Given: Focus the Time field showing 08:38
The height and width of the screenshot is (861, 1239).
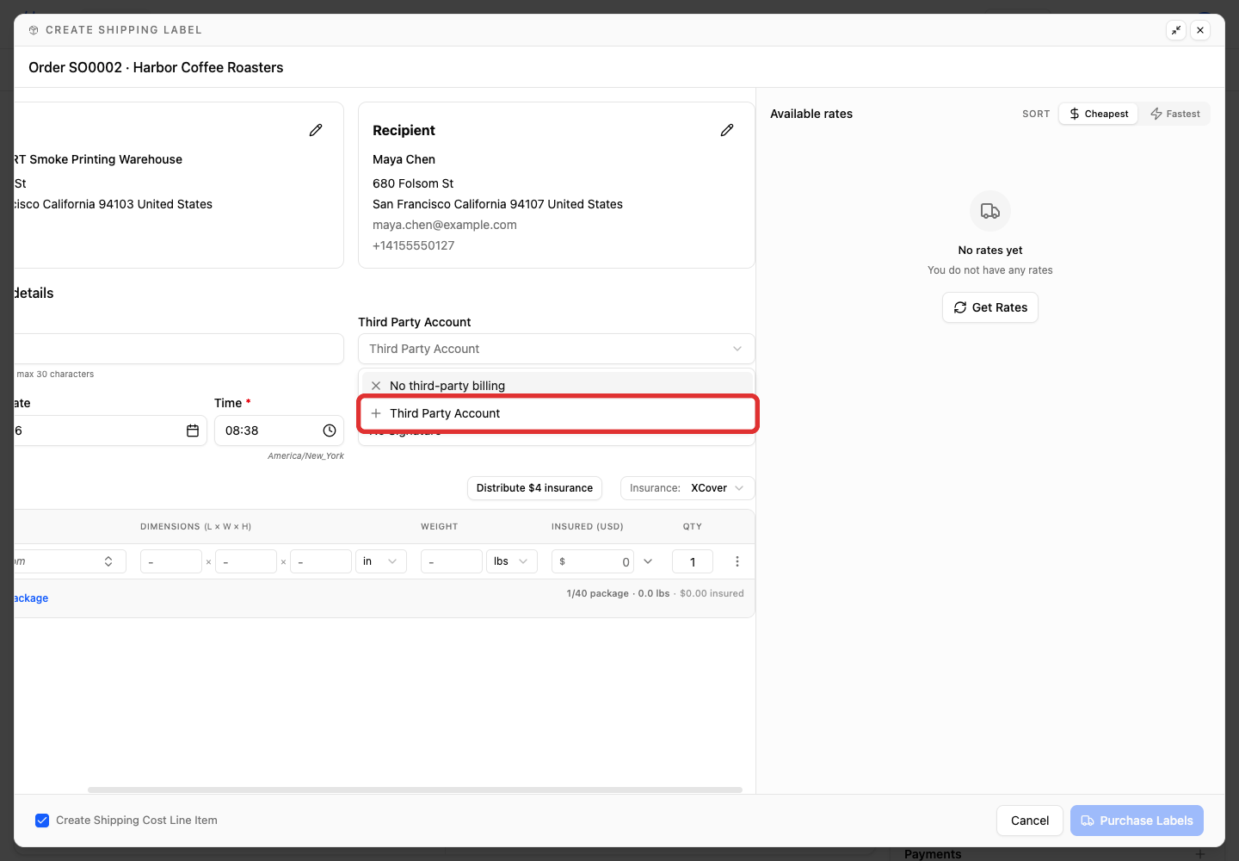Looking at the screenshot, I should (x=279, y=430).
